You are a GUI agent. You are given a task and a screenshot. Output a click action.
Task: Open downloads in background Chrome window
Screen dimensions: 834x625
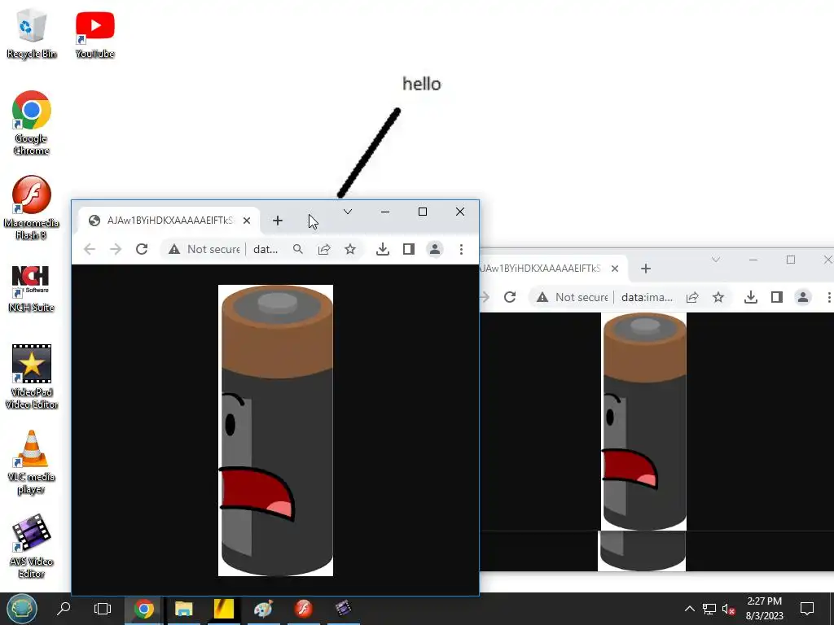pos(750,297)
